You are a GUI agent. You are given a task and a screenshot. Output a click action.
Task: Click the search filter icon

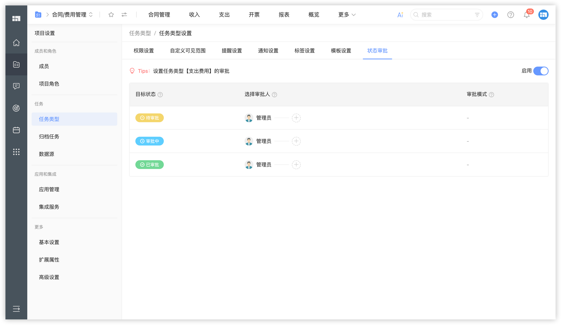point(477,15)
